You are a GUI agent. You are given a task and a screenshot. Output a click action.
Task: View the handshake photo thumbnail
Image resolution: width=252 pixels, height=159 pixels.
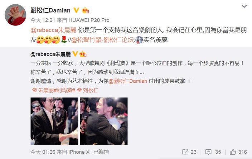point(54,121)
